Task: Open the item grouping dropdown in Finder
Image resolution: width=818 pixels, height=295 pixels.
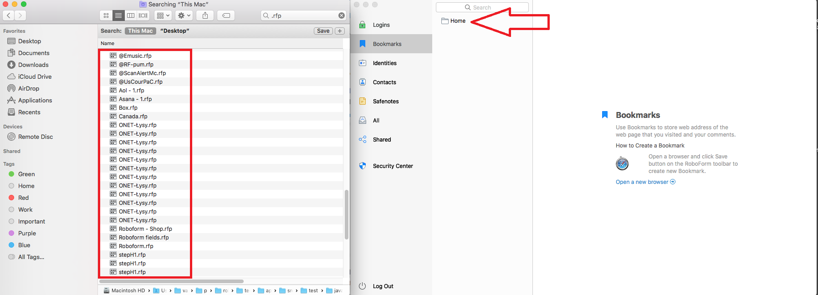Action: click(163, 15)
